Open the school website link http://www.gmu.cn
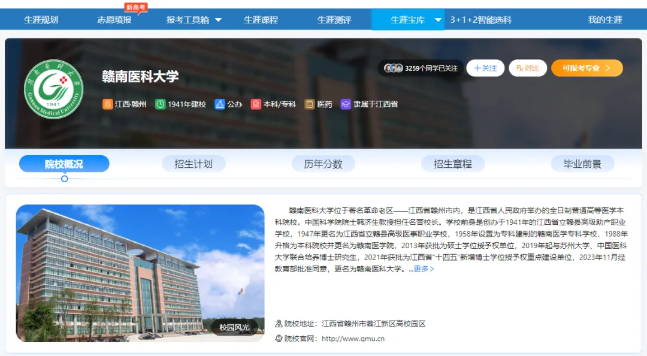This screenshot has height=356, width=647. (x=353, y=339)
